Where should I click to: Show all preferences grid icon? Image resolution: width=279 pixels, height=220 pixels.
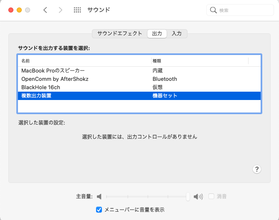(77, 10)
